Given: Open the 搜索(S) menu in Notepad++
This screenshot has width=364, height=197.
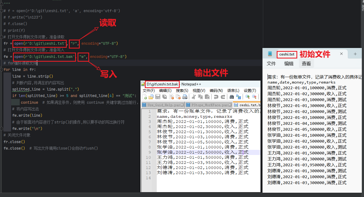Looking at the screenshot, I should click(x=182, y=91).
